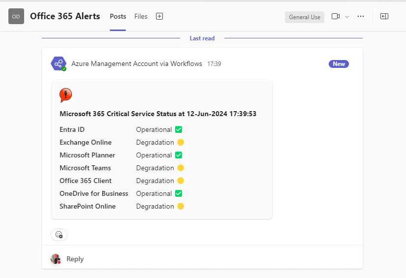This screenshot has height=278, width=406.
Task: Click the red exclamation alert icon
Action: pos(65,95)
